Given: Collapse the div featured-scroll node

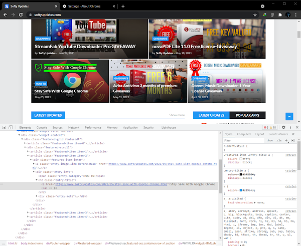Looking at the screenshot, I should (x=25, y=147).
